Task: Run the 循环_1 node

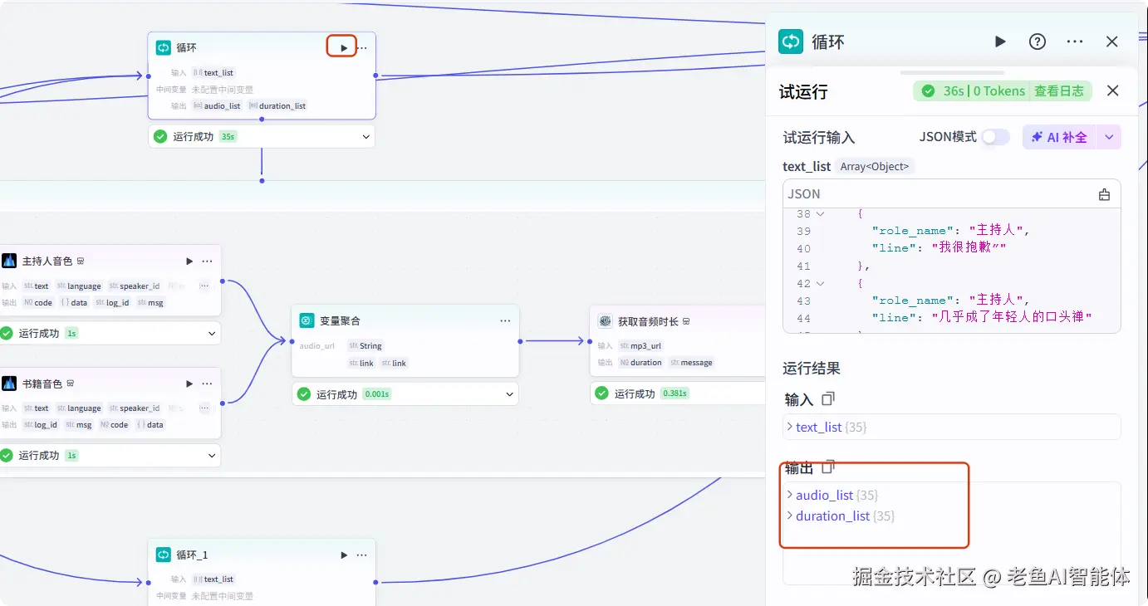Action: 343,555
